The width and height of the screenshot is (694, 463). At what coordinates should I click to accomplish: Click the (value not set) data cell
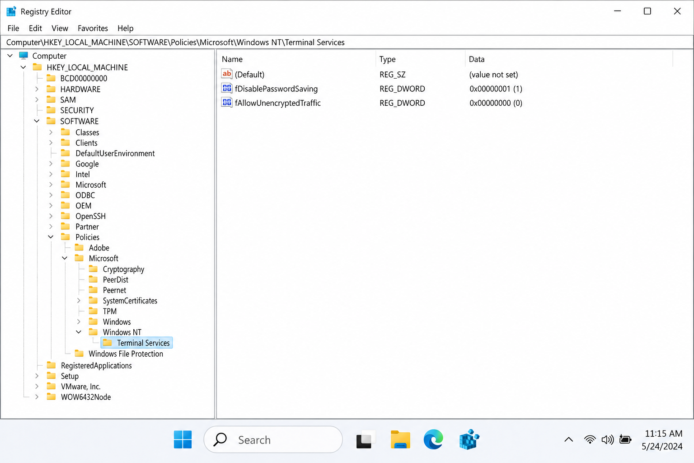click(493, 75)
